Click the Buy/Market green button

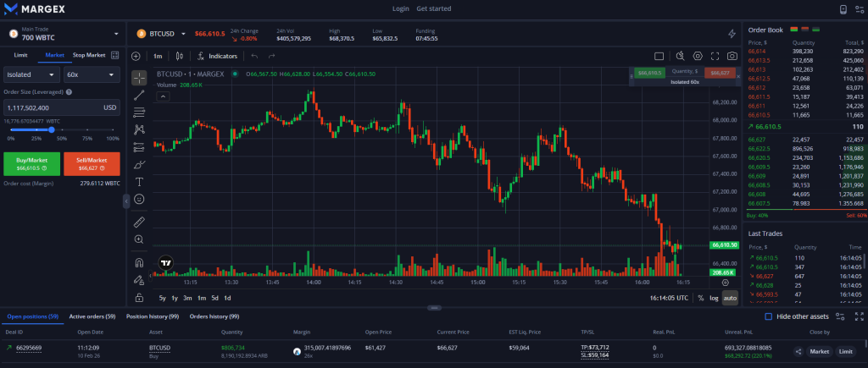(32, 163)
